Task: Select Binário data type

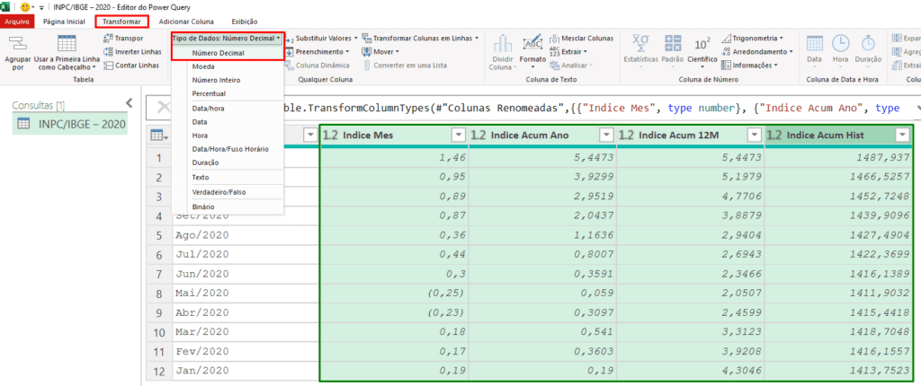Action: [x=202, y=207]
